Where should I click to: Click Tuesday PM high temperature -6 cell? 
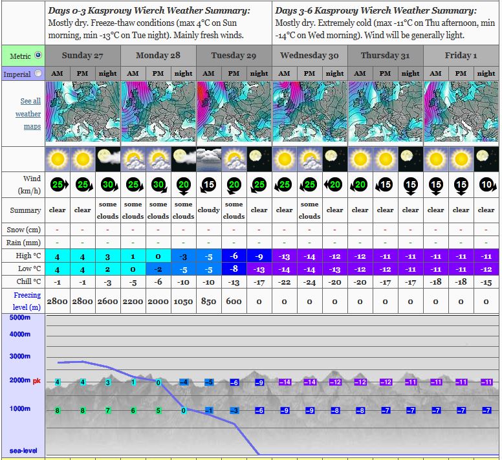(x=234, y=256)
